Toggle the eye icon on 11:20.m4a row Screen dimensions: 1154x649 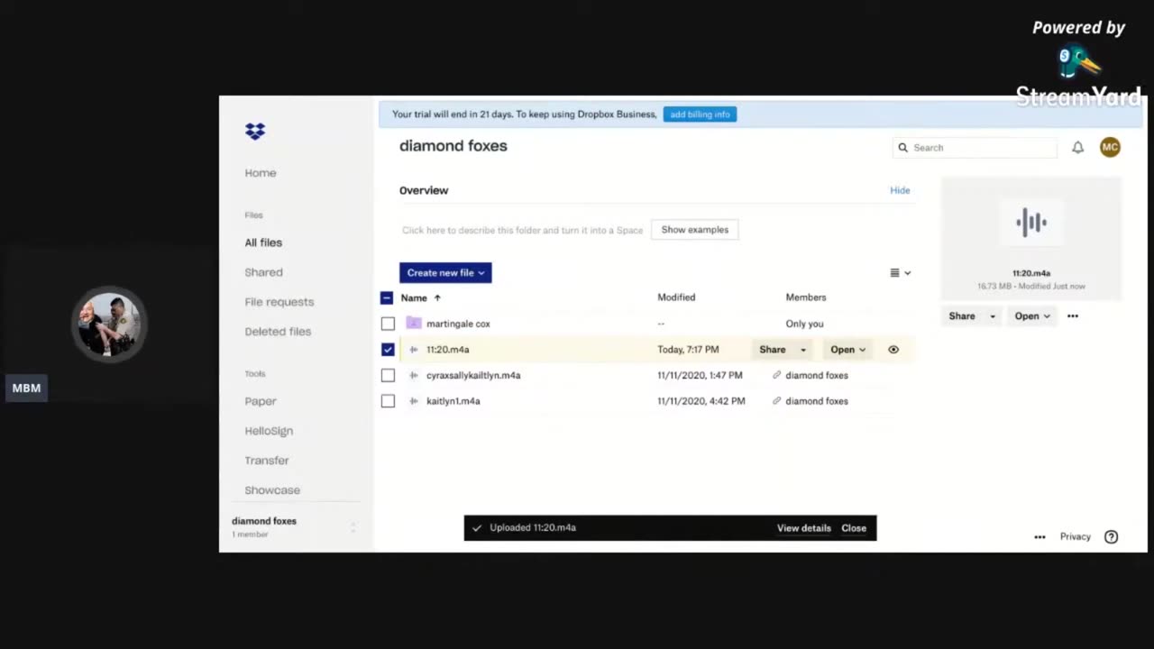893,350
